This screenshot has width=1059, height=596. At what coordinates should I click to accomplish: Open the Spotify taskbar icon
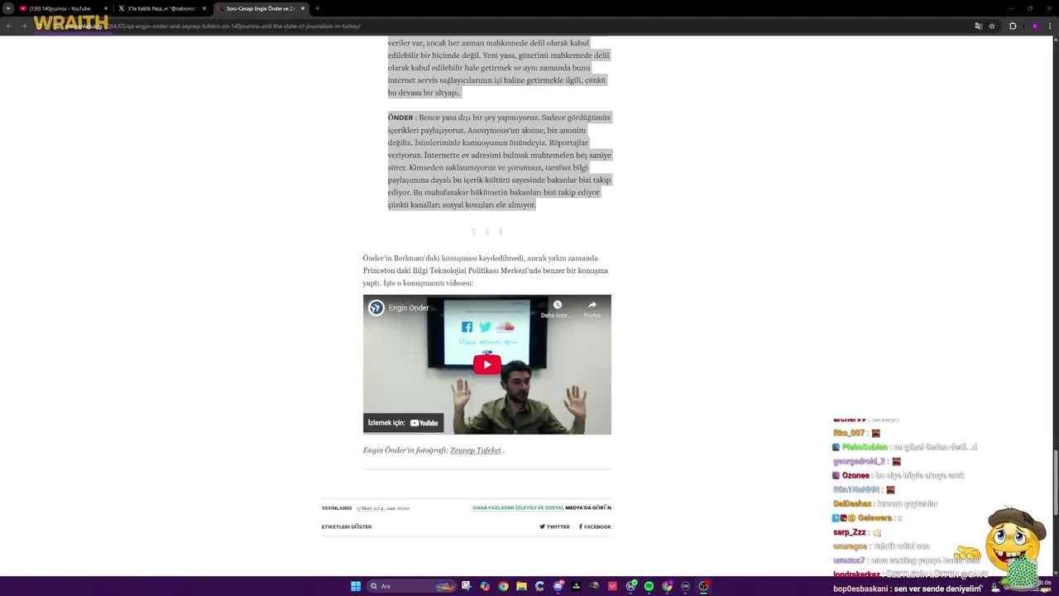(649, 586)
